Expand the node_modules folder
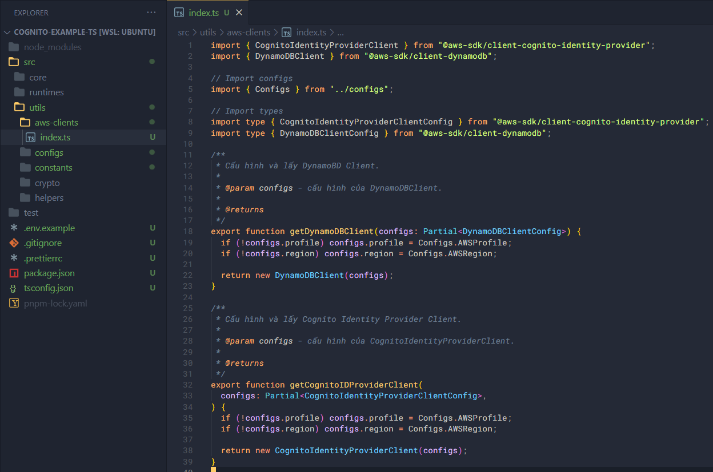The height and width of the screenshot is (472, 713). (52, 47)
